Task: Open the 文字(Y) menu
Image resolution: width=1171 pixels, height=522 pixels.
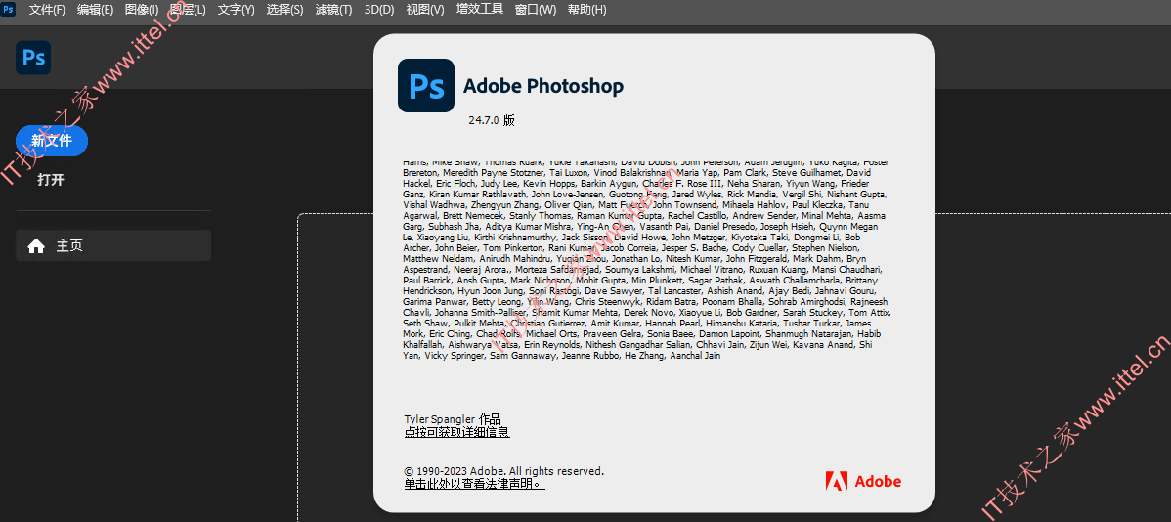Action: click(236, 10)
